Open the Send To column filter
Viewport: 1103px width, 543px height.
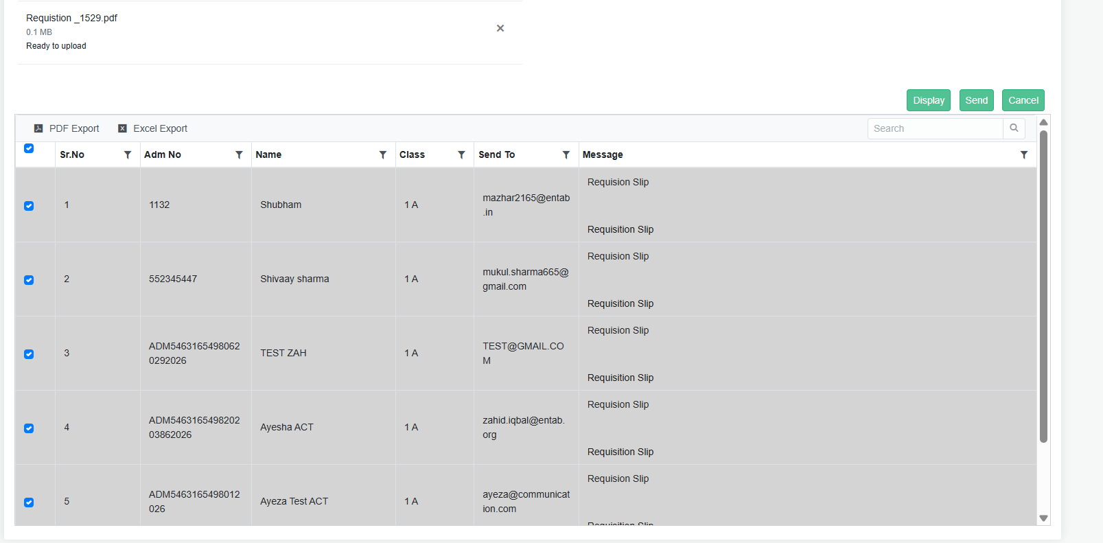(x=566, y=155)
